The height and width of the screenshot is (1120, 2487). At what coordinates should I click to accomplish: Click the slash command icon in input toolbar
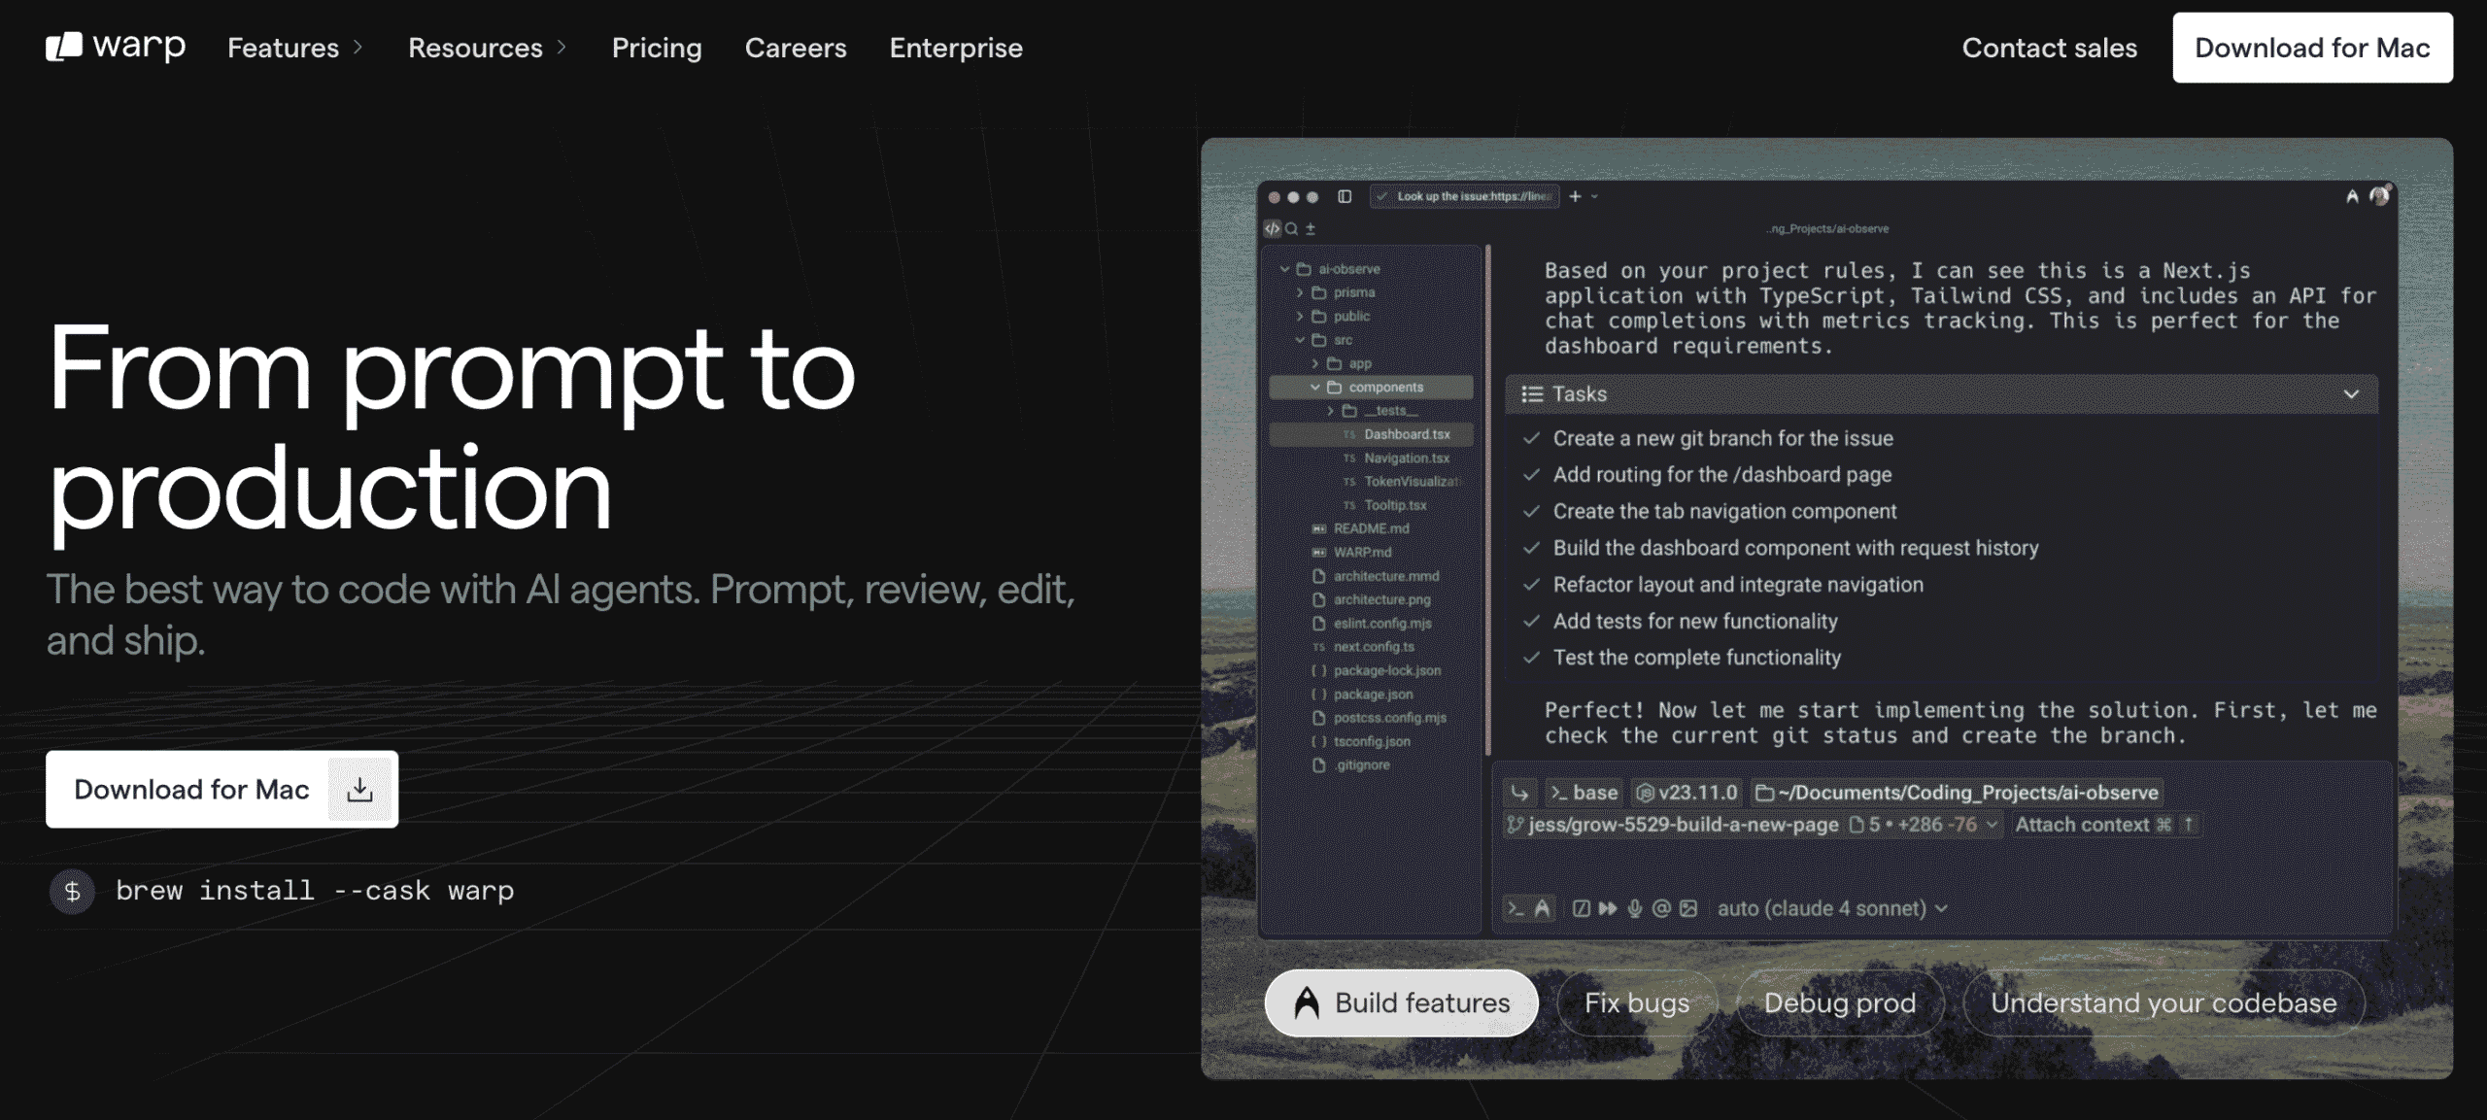(x=1582, y=908)
